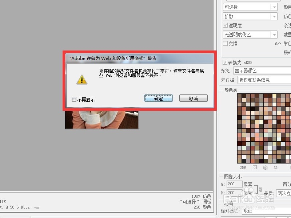This screenshot has height=218, width=291.
Task: Click the 100% 仿色 status text
Action: coord(201,196)
